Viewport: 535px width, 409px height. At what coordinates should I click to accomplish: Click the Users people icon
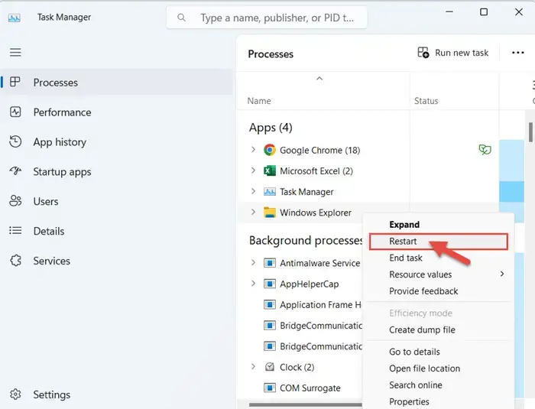tap(15, 201)
